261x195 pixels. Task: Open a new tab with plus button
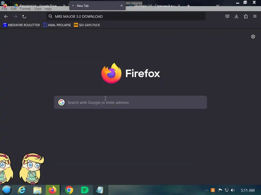[x=188, y=6]
